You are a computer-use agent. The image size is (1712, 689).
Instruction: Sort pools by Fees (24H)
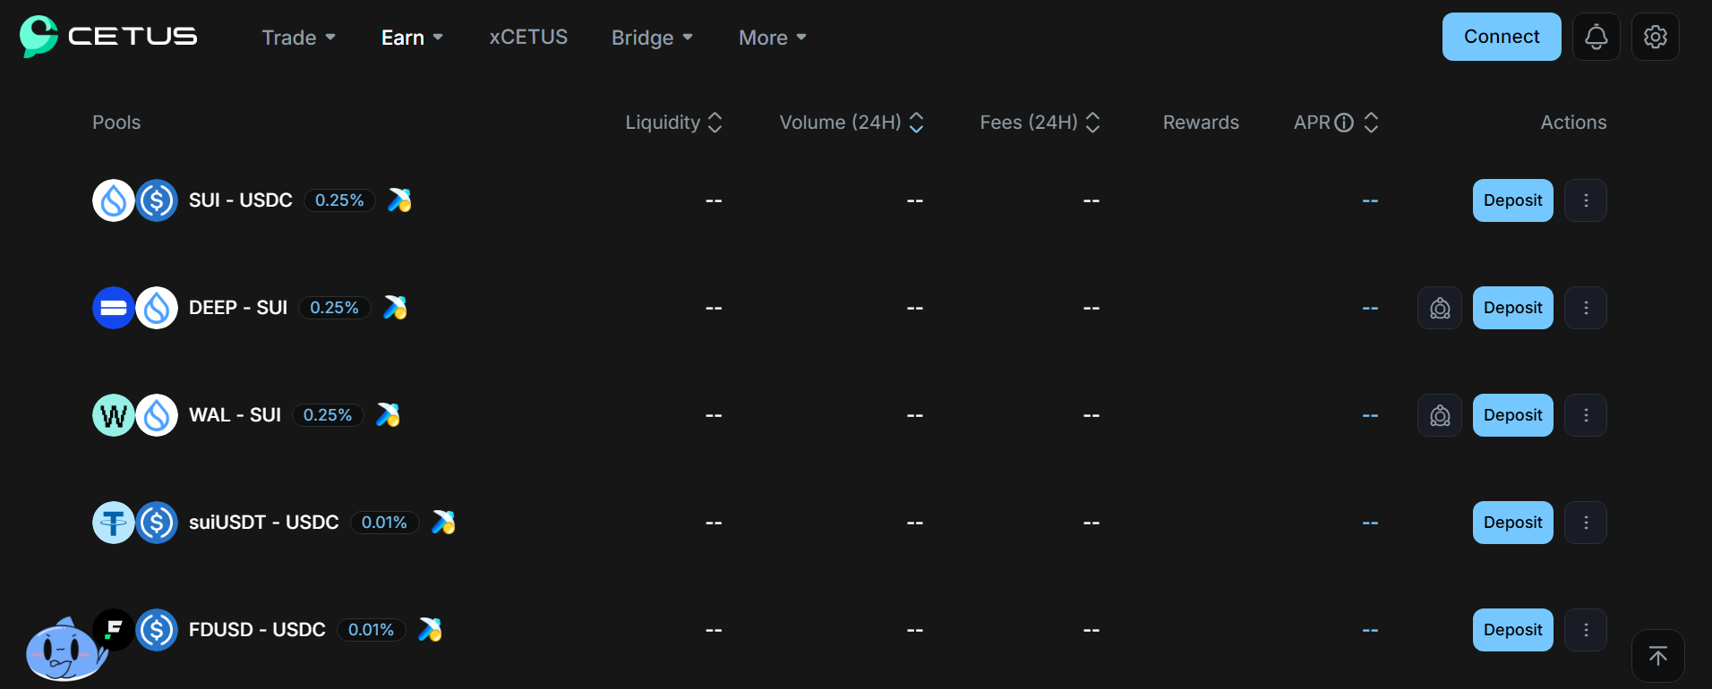tap(1040, 123)
